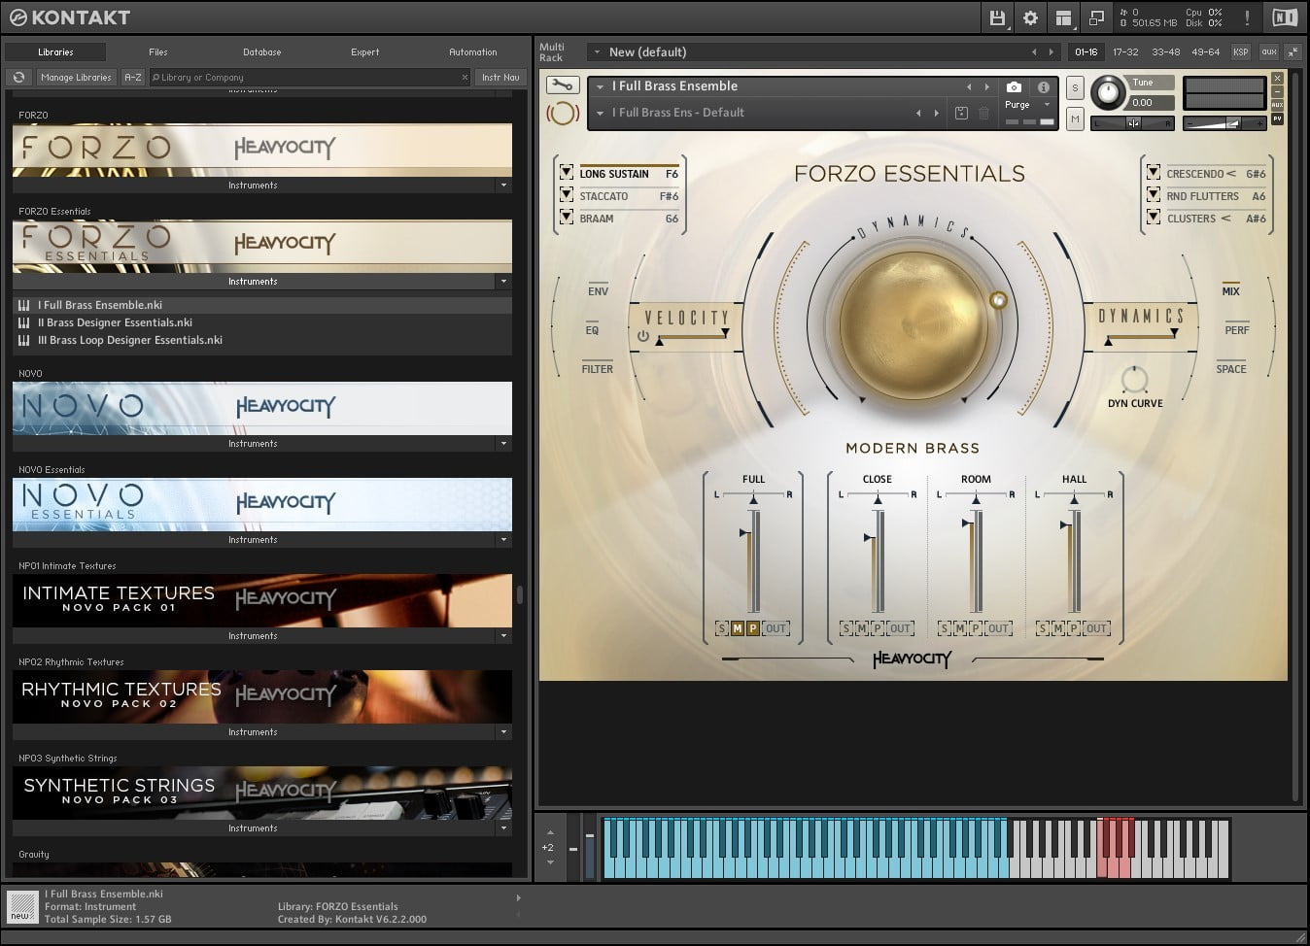Screen dimensions: 1310x946
Task: Toggle RND FLUTTERS articulation checkbox
Action: pos(1153,195)
